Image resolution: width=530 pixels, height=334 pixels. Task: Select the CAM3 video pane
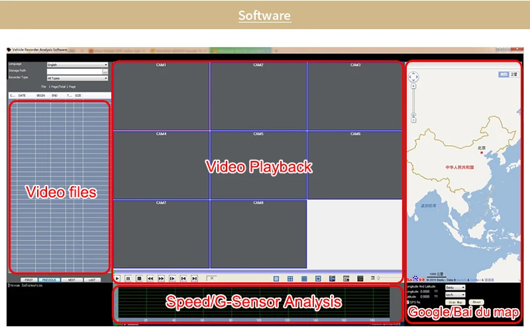coord(355,96)
